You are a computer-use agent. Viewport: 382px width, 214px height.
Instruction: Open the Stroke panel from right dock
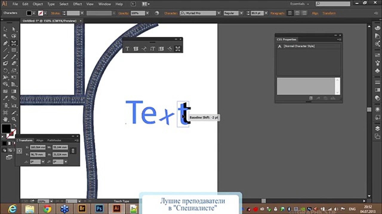(378, 82)
